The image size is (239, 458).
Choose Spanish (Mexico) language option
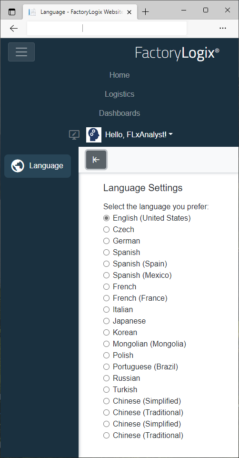(106, 275)
